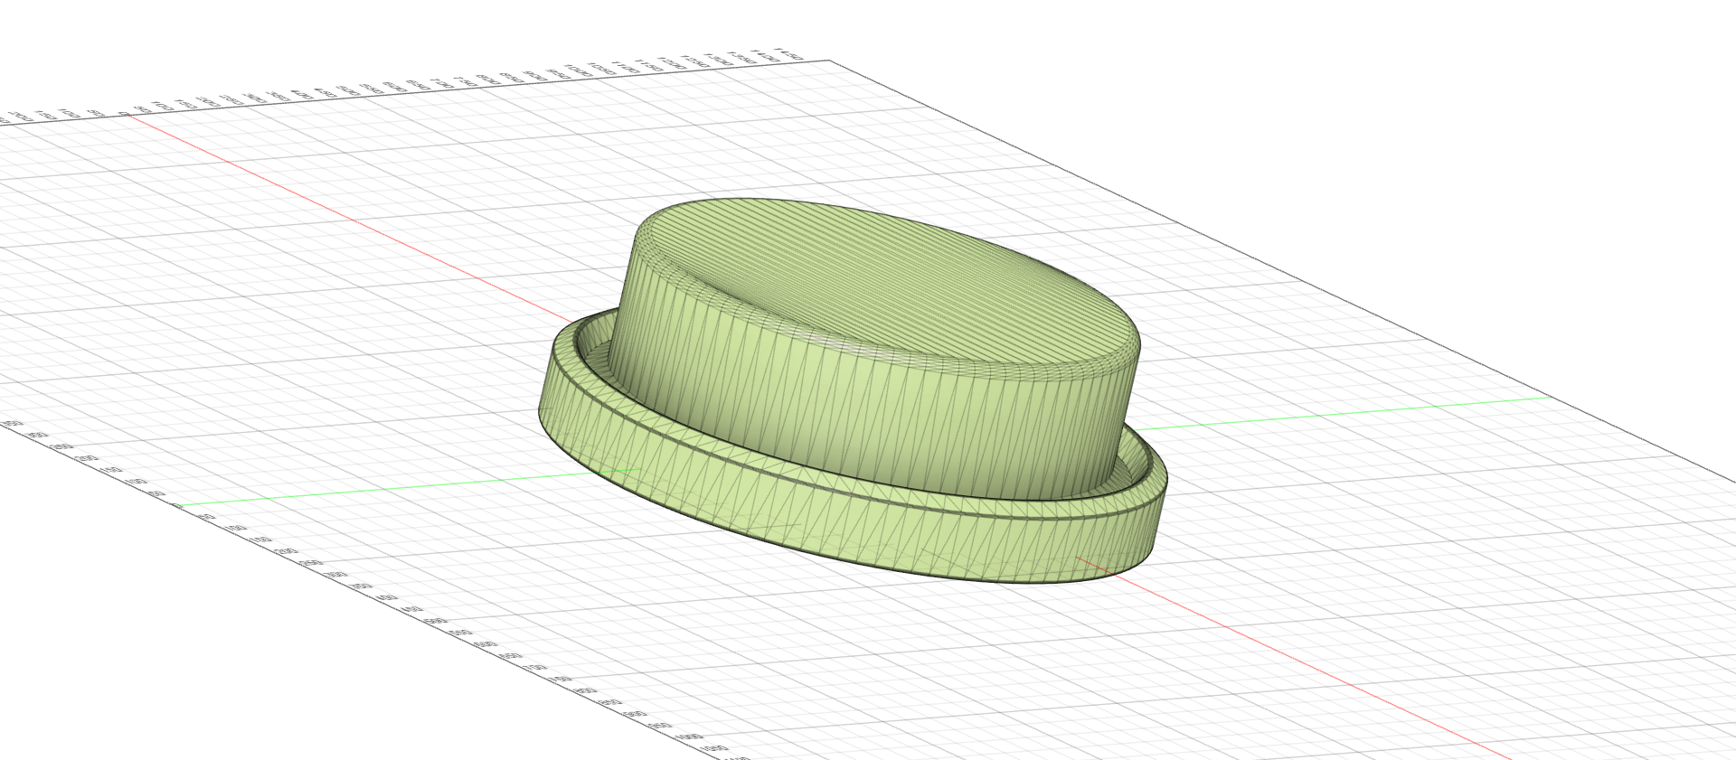Click the vertical side wall of the cylinder
The image size is (1736, 760).
tap(868, 416)
